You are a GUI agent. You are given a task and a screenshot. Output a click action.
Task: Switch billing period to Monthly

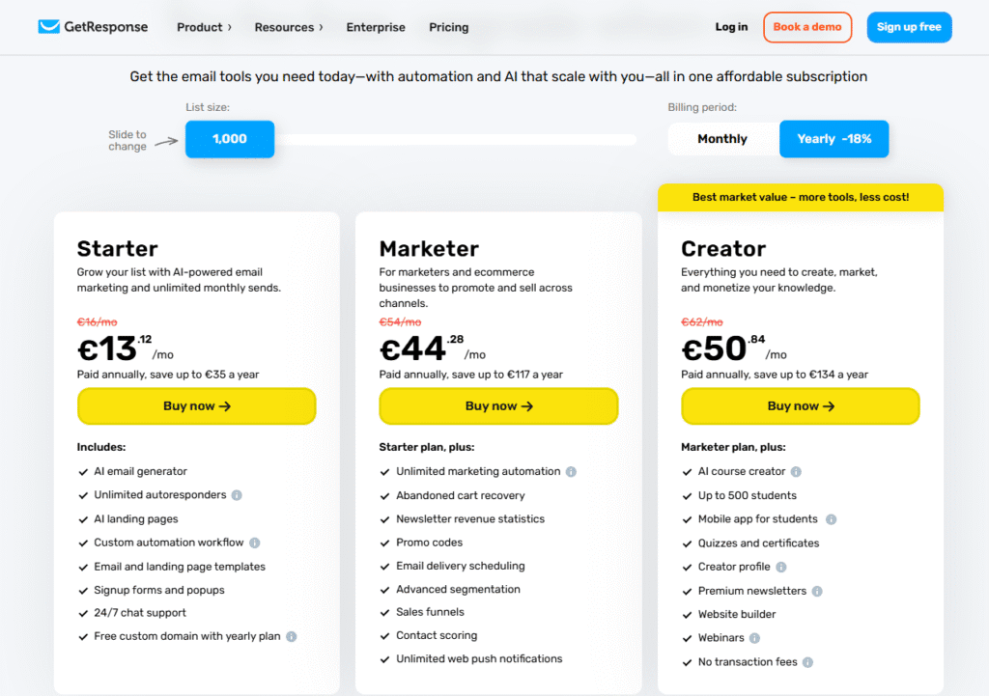[x=722, y=139]
